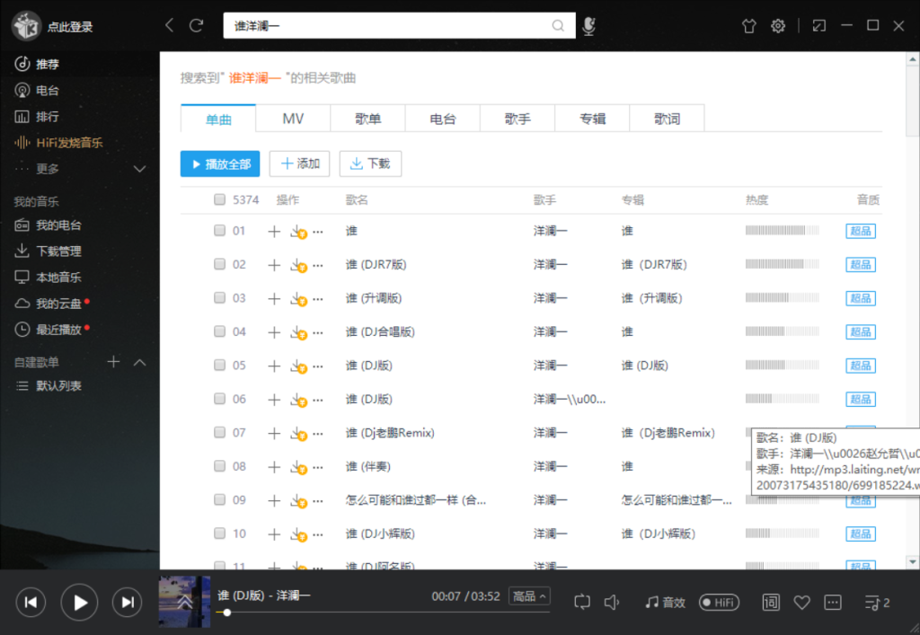Check the select-all checkbox above the song list
Screen dimensions: 920x635
[218, 199]
